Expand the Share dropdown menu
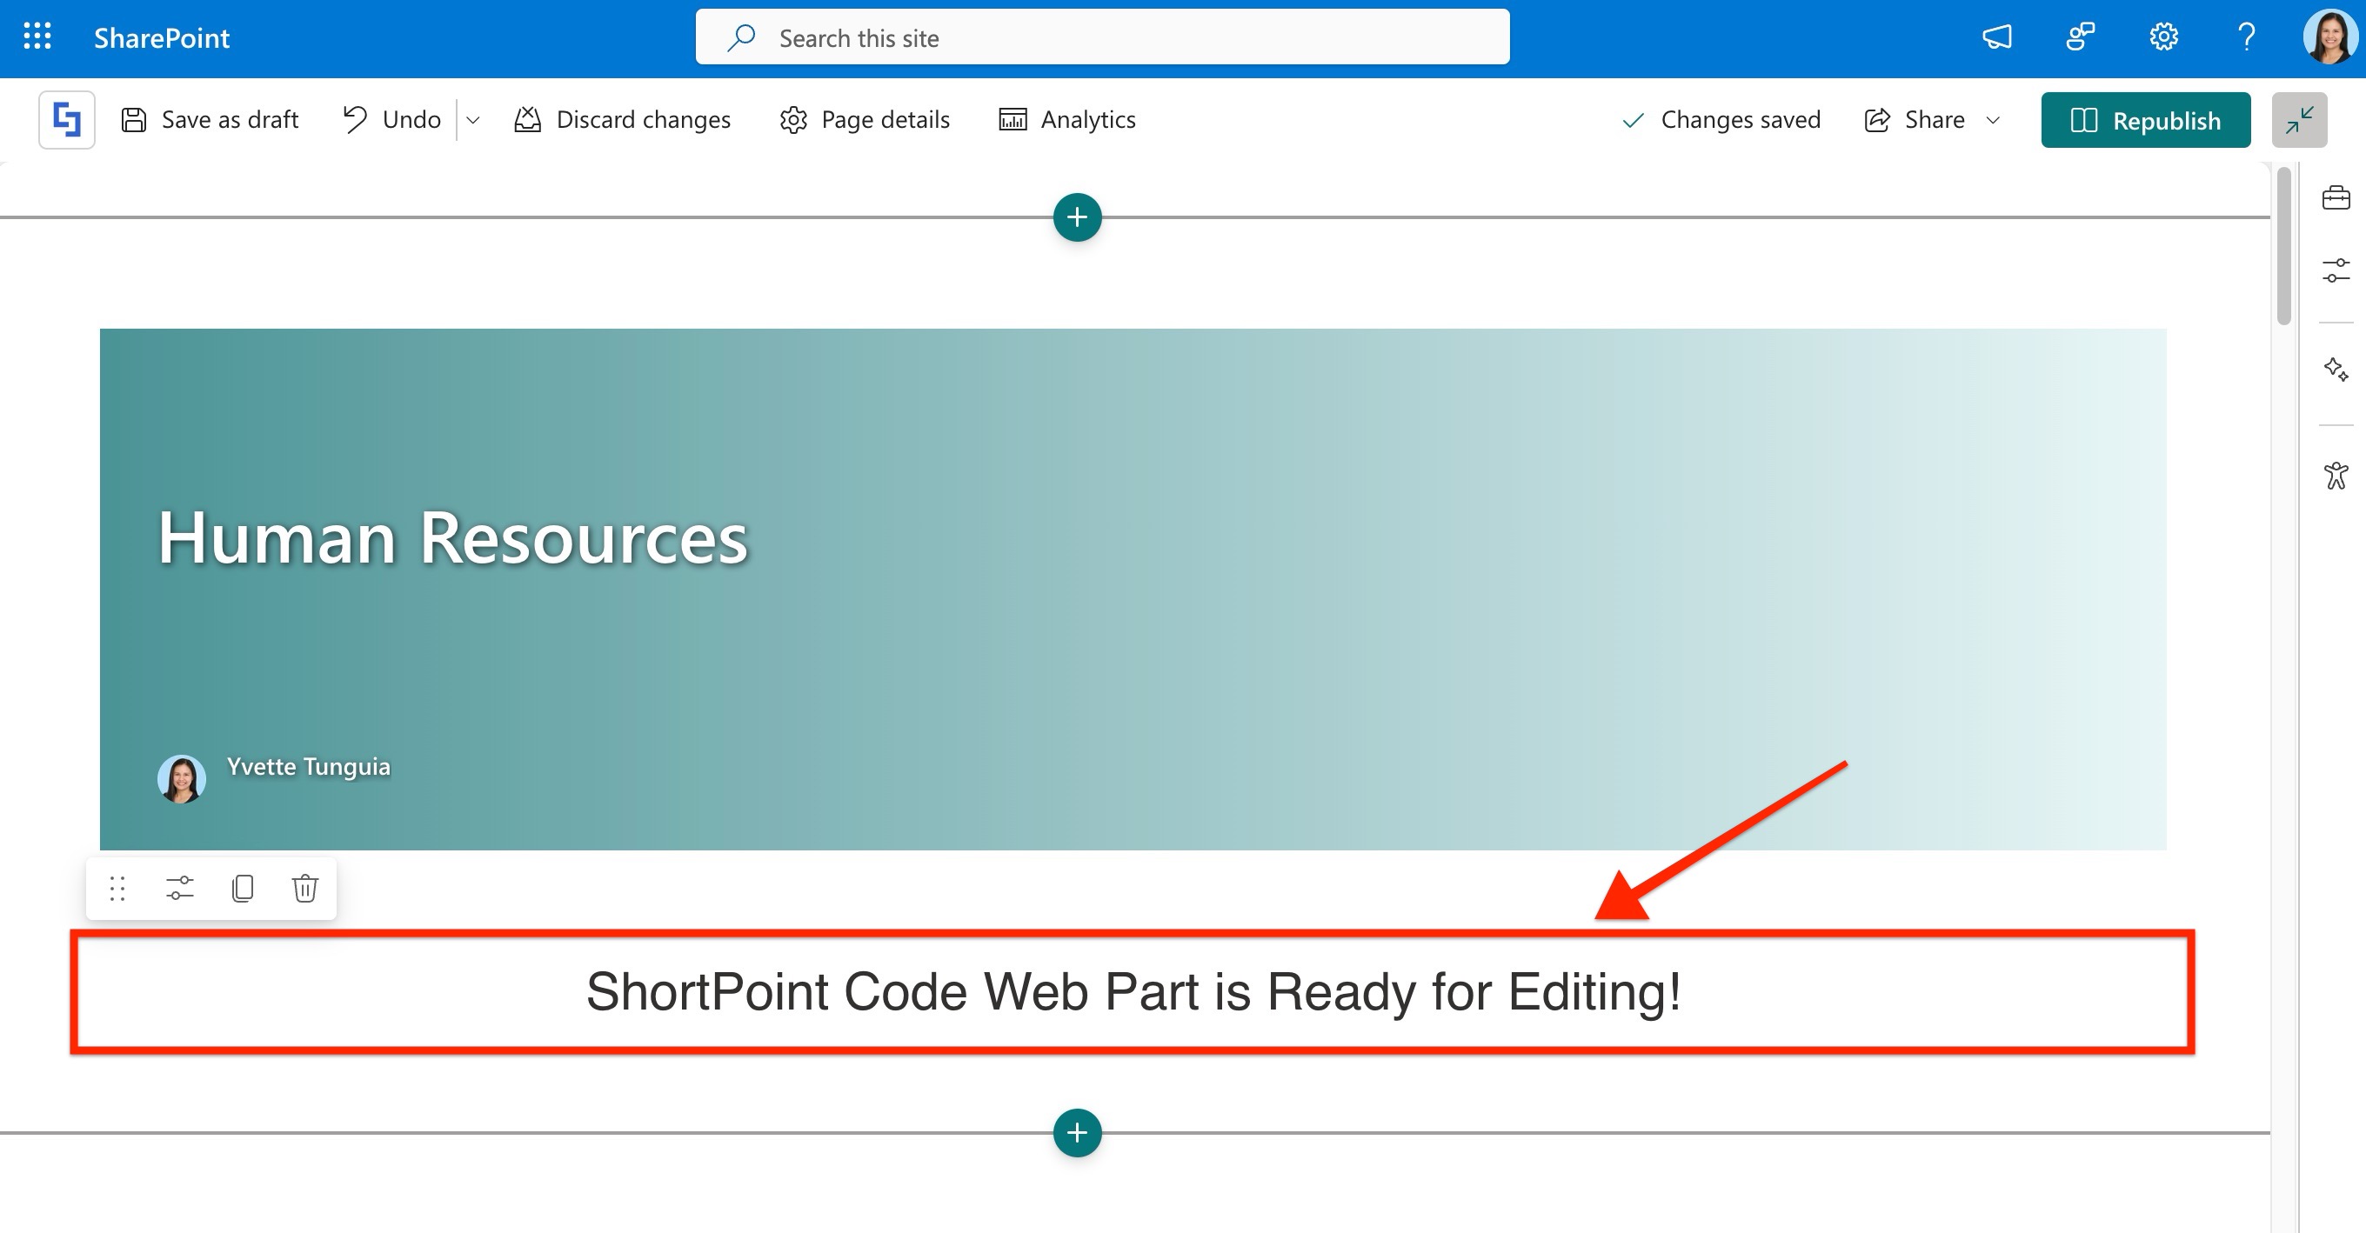The width and height of the screenshot is (2366, 1233). 1992,120
